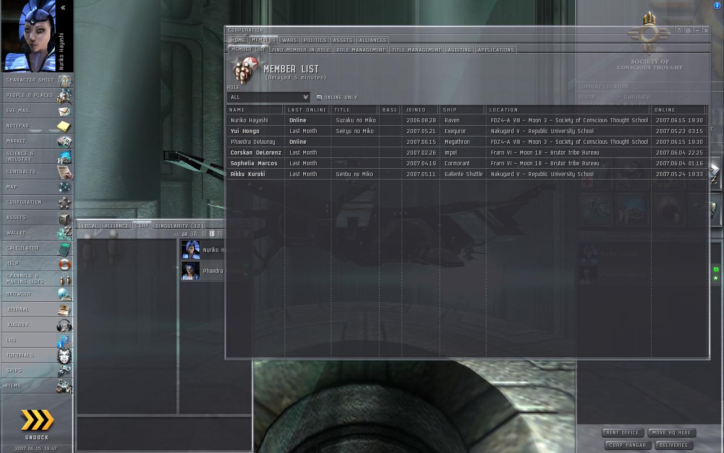
Task: Click the Rent Office button
Action: point(623,433)
